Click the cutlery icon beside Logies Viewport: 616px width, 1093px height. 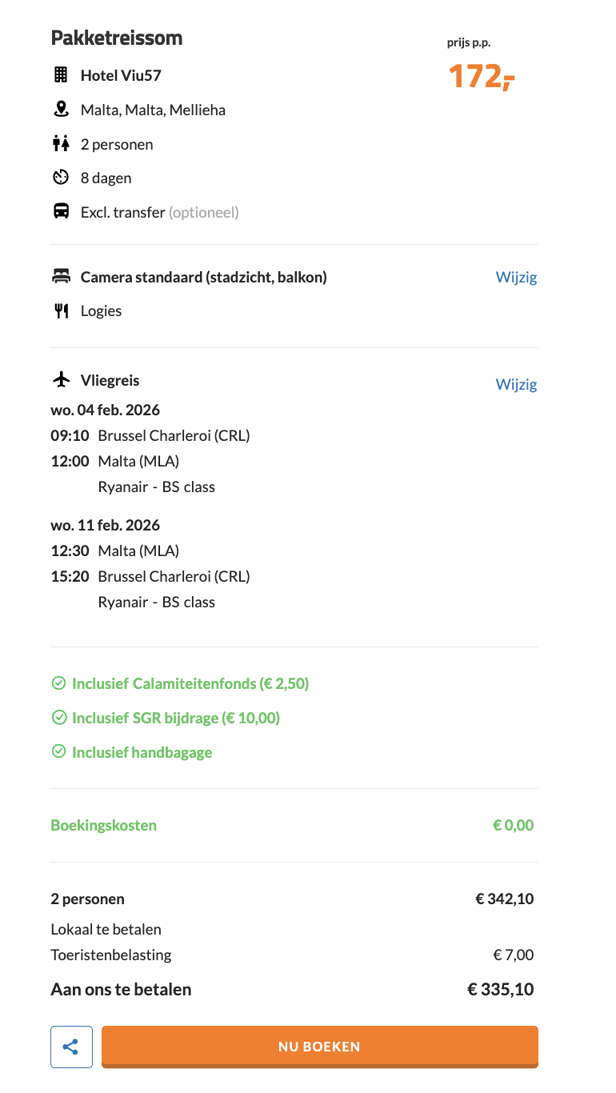tap(61, 310)
